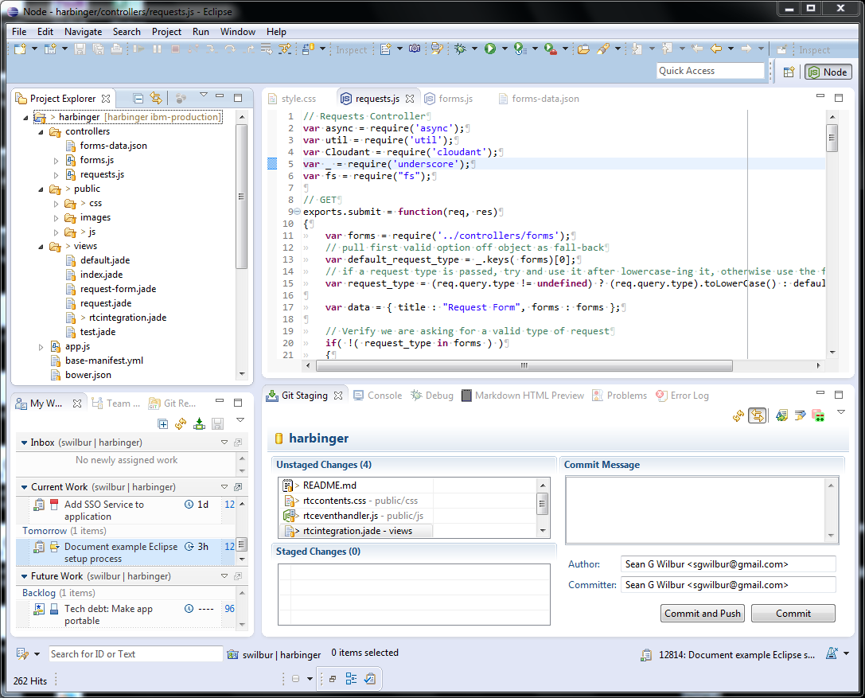Click the sign-off icon in Git Staging toolbar
Screen dimensions: 865x698
click(x=800, y=416)
